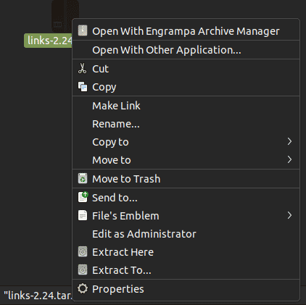Click the File's Emblem document icon
The image size is (306, 305).
83,215
